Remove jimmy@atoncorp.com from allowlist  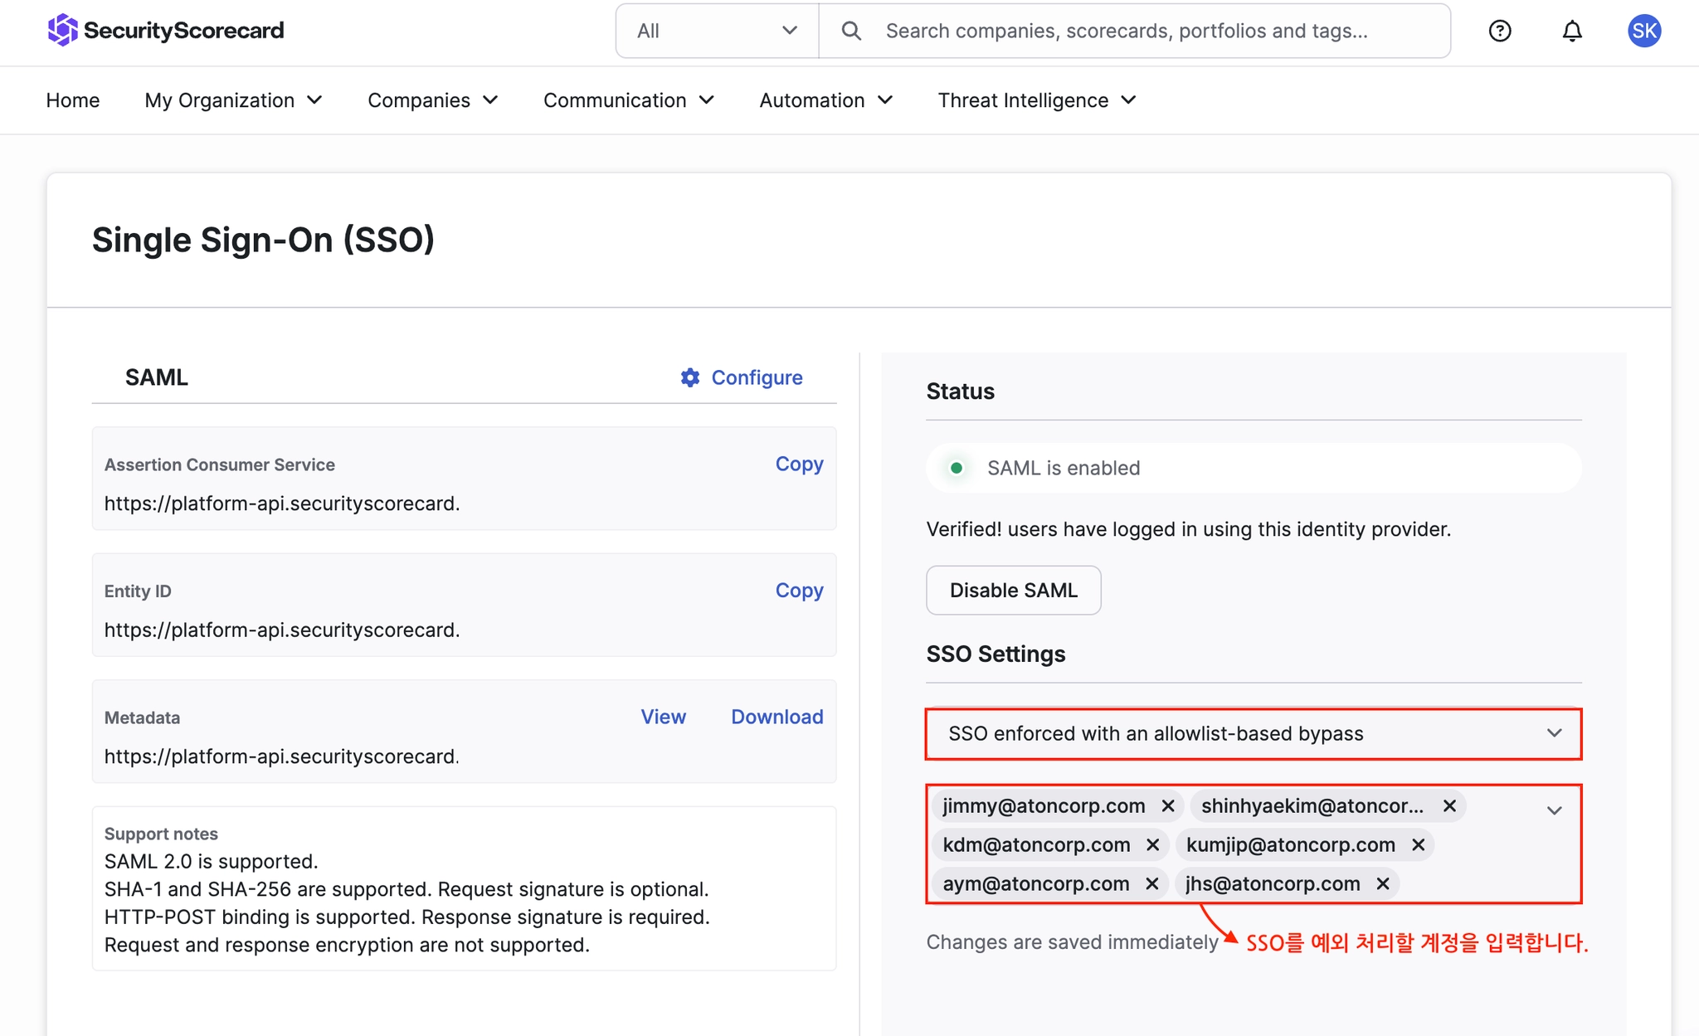pyautogui.click(x=1168, y=805)
